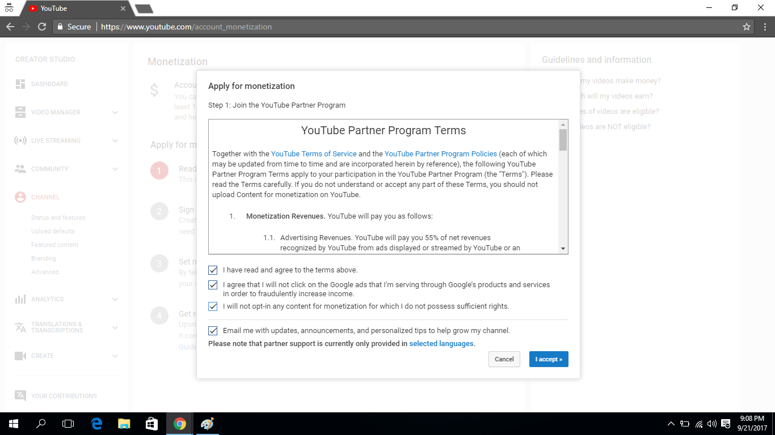Open the Windows Start menu

pos(13,424)
